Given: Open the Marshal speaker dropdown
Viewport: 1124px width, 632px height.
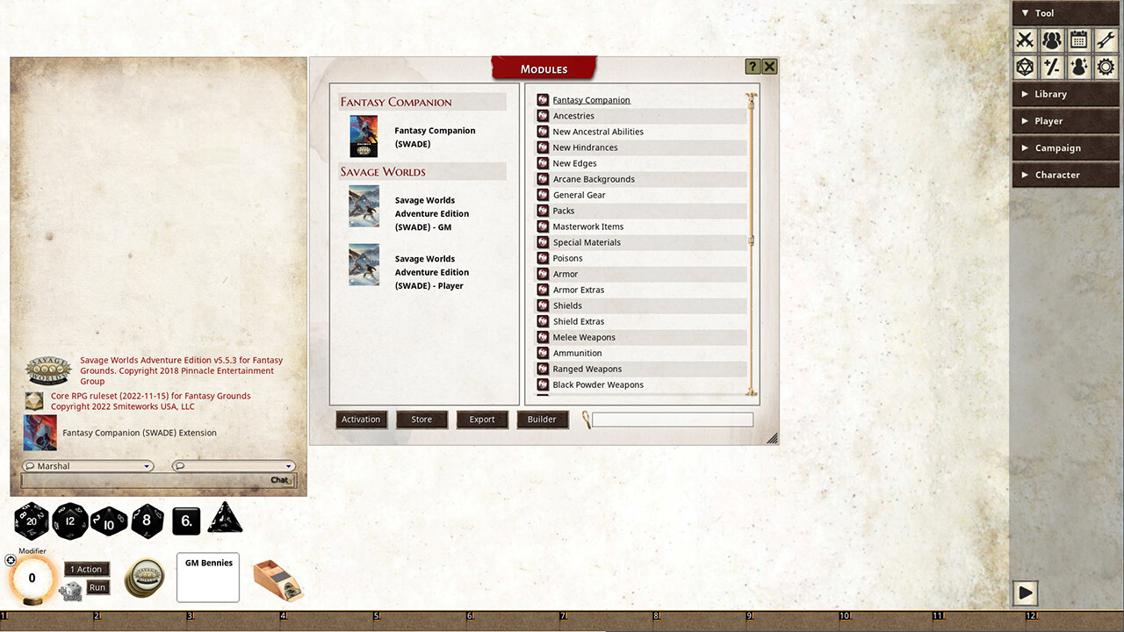Looking at the screenshot, I should pos(87,466).
